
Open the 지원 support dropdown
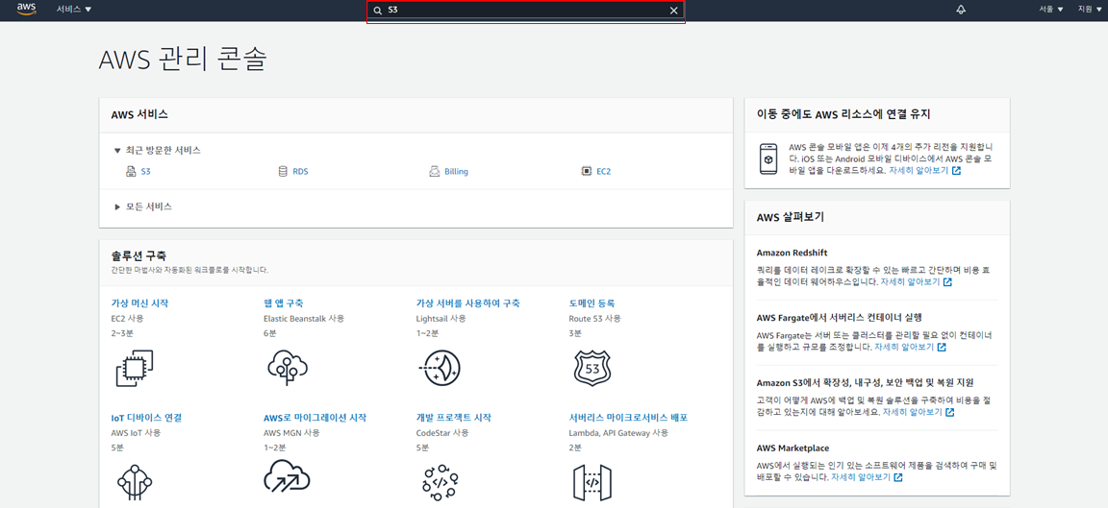(x=1090, y=10)
